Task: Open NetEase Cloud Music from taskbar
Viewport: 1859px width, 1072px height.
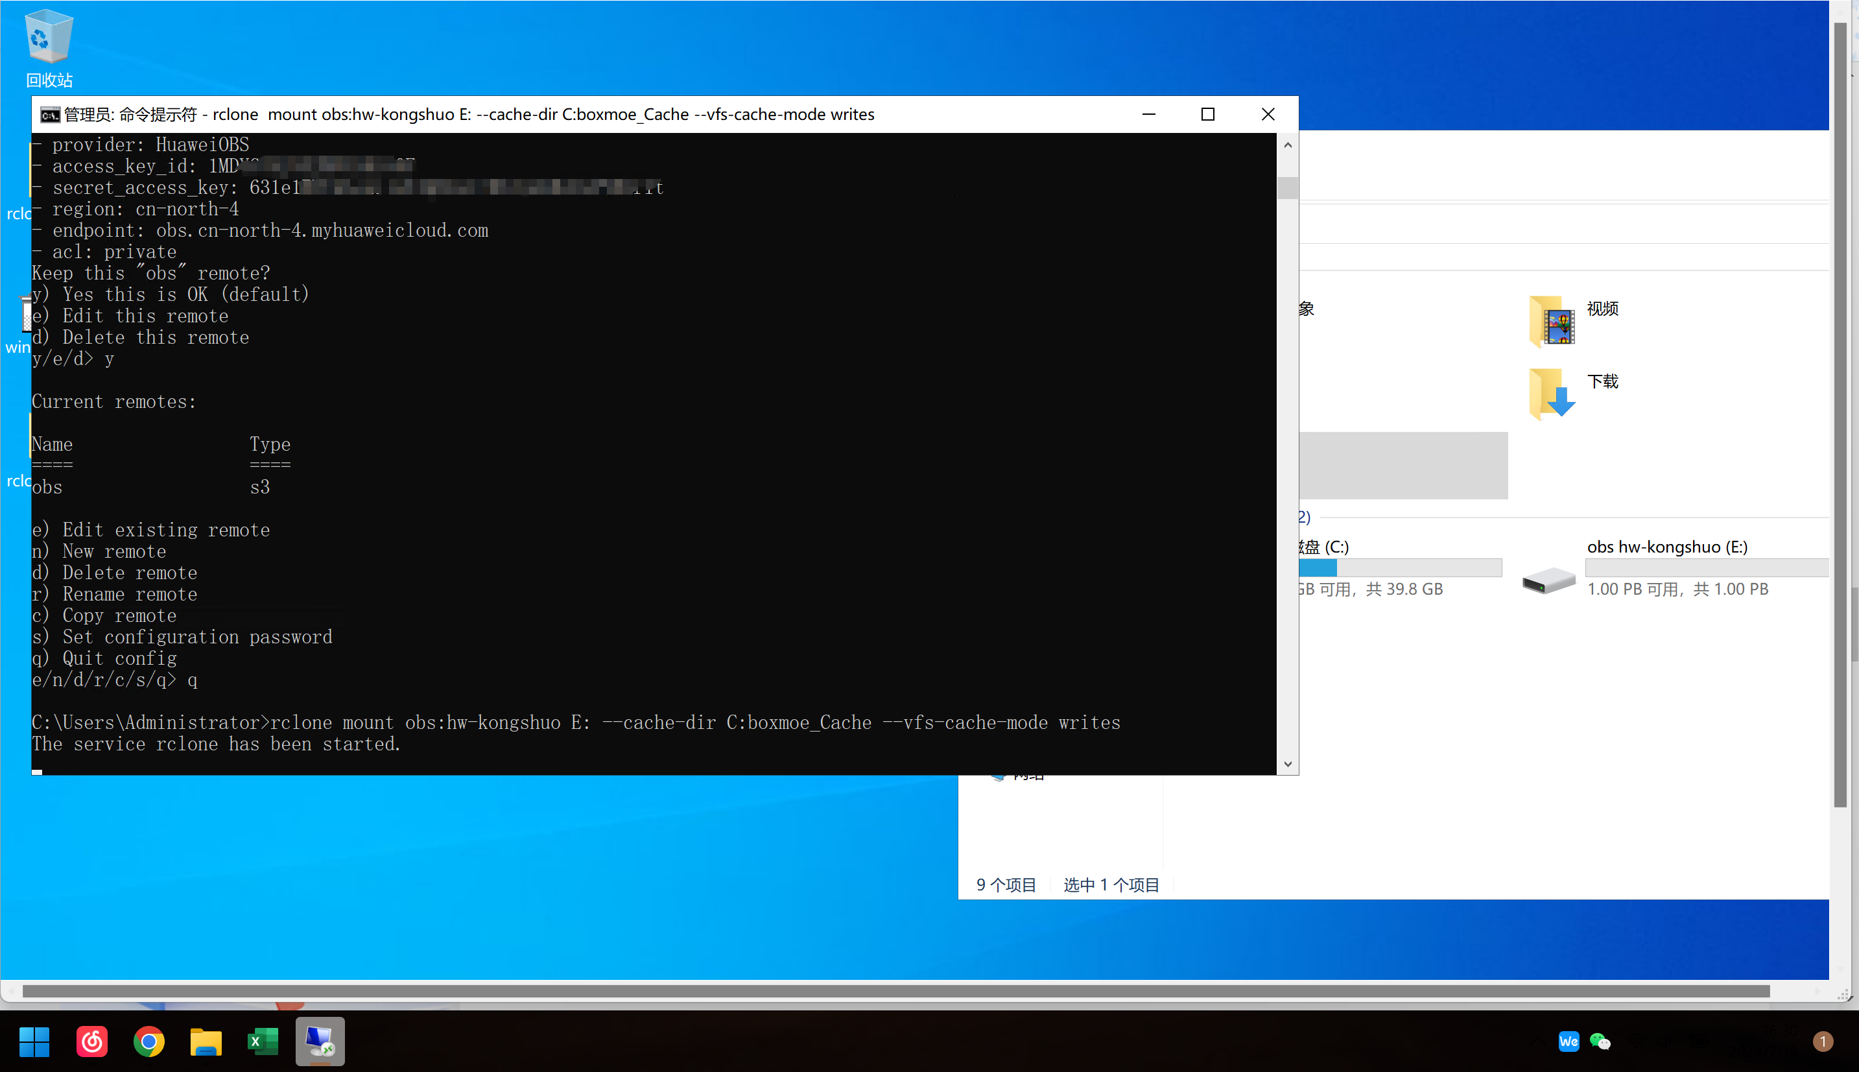Action: coord(92,1042)
